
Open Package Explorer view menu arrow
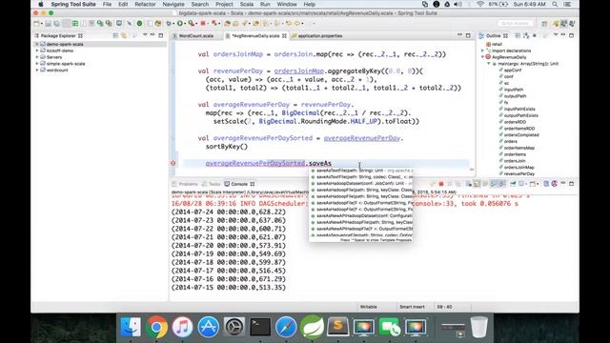point(145,35)
